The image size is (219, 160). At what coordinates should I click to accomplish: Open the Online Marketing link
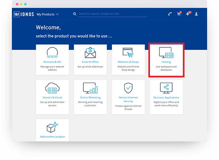(x=90, y=98)
